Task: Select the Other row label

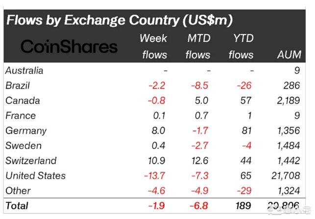Action: [18, 191]
